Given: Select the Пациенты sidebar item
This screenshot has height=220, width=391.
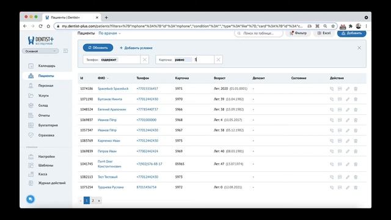Looking at the screenshot, I should point(46,76).
